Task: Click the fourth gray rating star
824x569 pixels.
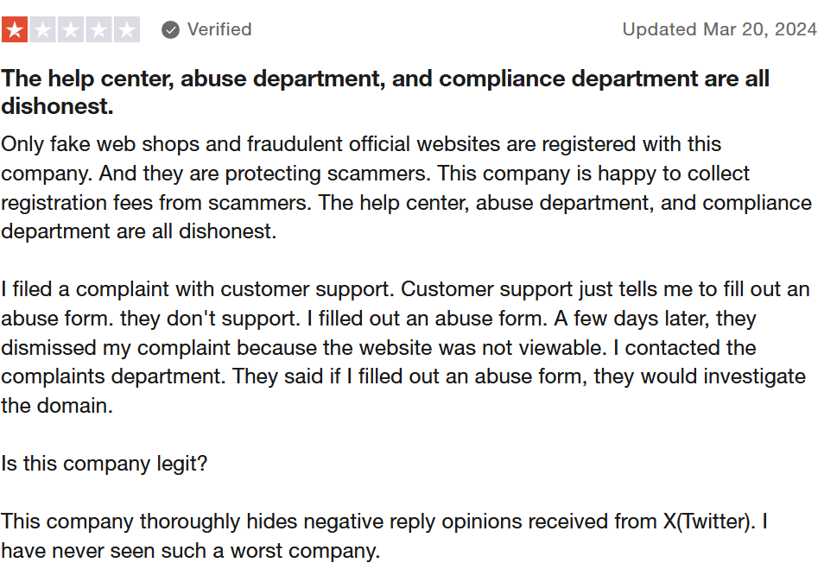Action: coord(98,30)
